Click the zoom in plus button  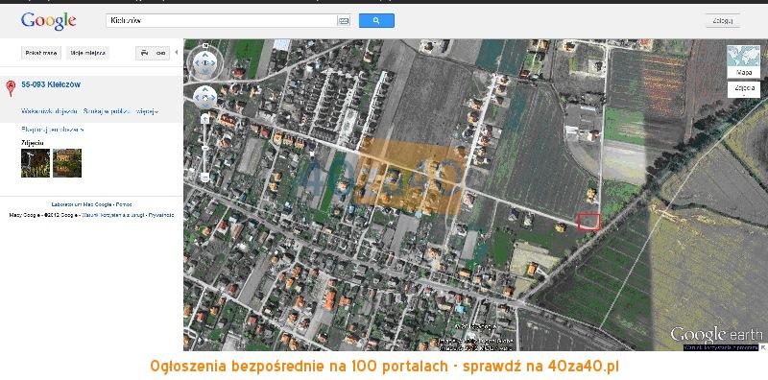click(205, 118)
